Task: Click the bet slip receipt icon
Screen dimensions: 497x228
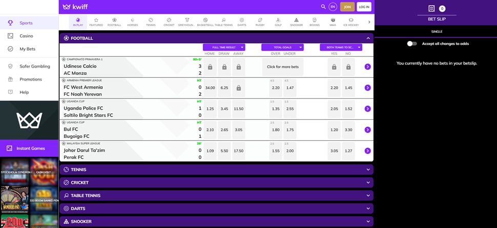Action: click(x=431, y=9)
